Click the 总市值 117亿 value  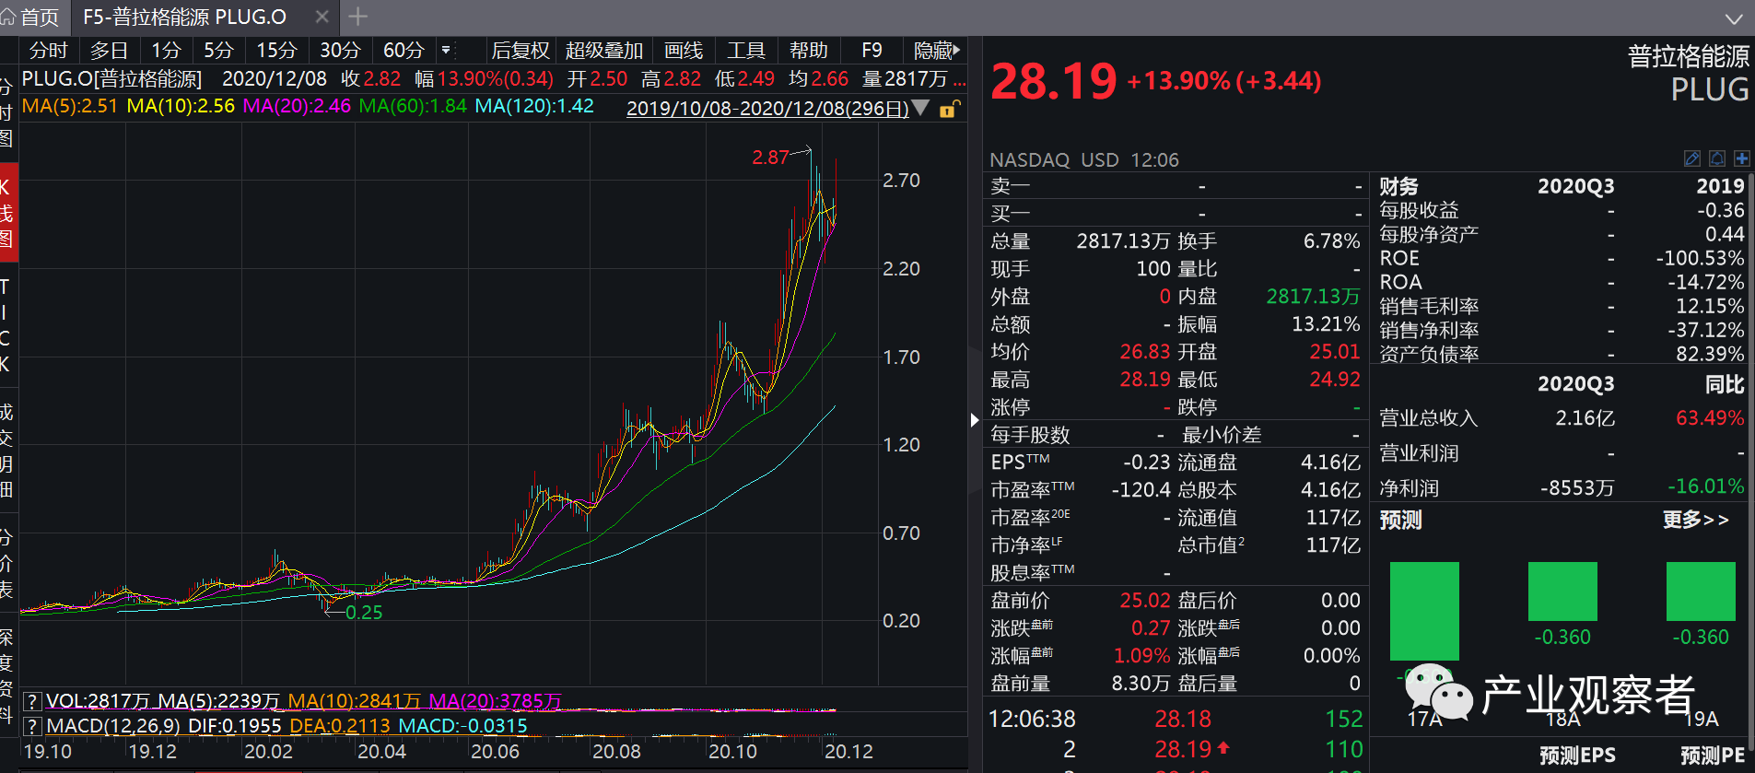click(1332, 545)
